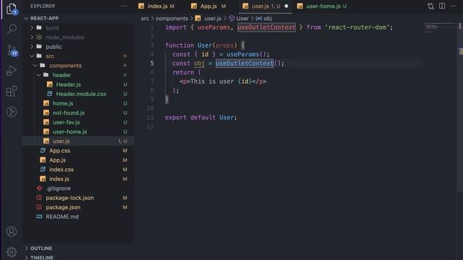Open the .gitignore file
The image size is (463, 260).
pyautogui.click(x=58, y=188)
